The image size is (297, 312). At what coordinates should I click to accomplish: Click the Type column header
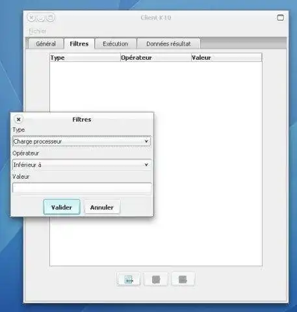tap(85, 58)
